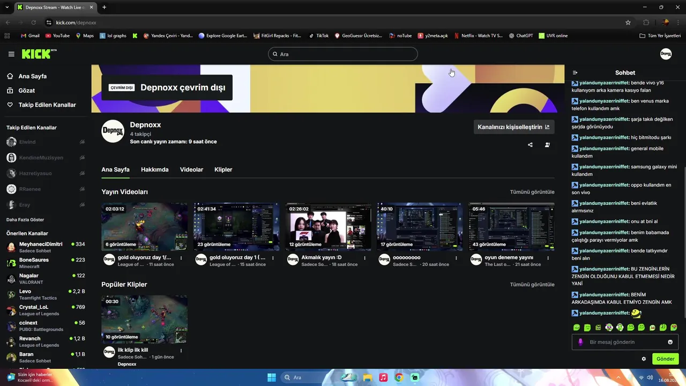Open the 40:10 ooooooooo video thumbnail
686x386 pixels.
pos(420,227)
